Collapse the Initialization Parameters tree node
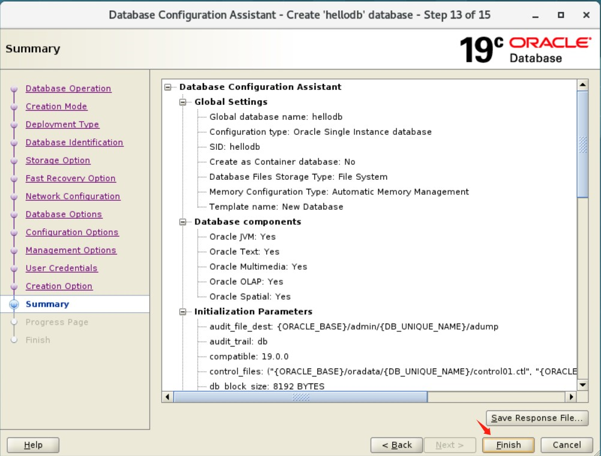Viewport: 601px width, 456px height. click(183, 312)
